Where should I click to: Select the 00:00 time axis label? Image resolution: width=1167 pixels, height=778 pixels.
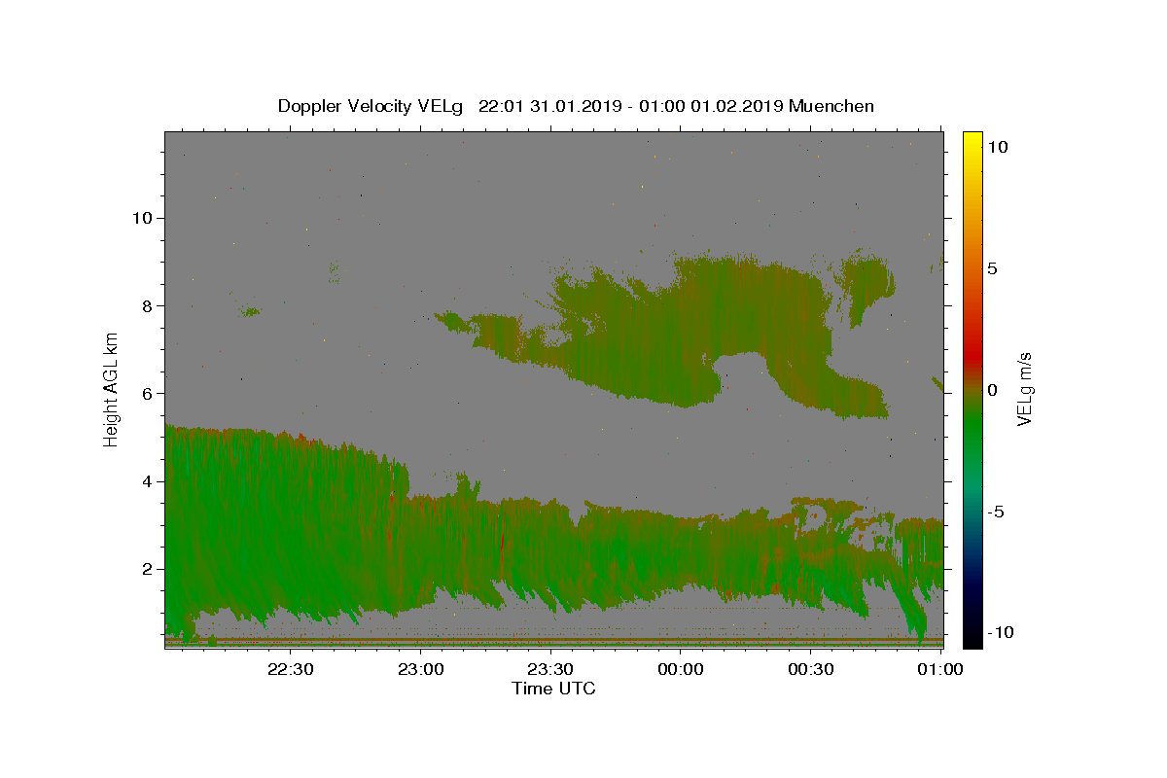coord(681,669)
